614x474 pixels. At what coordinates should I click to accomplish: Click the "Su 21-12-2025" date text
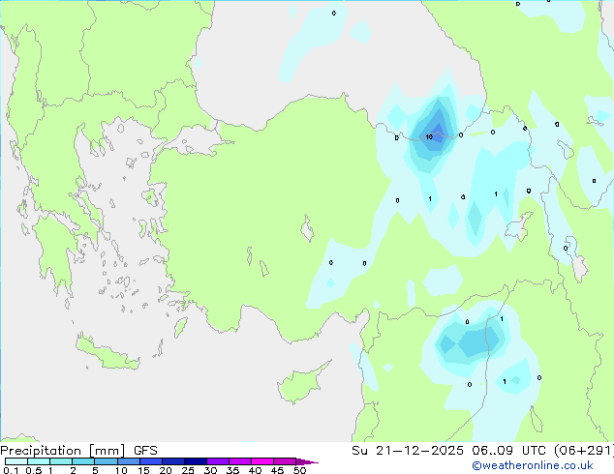tap(408, 451)
